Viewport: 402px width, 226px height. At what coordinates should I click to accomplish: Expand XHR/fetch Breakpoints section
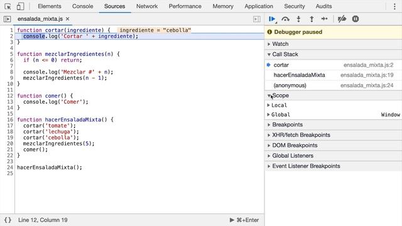pos(333,135)
